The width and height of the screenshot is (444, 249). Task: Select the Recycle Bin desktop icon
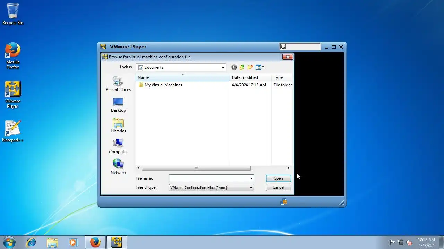13,14
